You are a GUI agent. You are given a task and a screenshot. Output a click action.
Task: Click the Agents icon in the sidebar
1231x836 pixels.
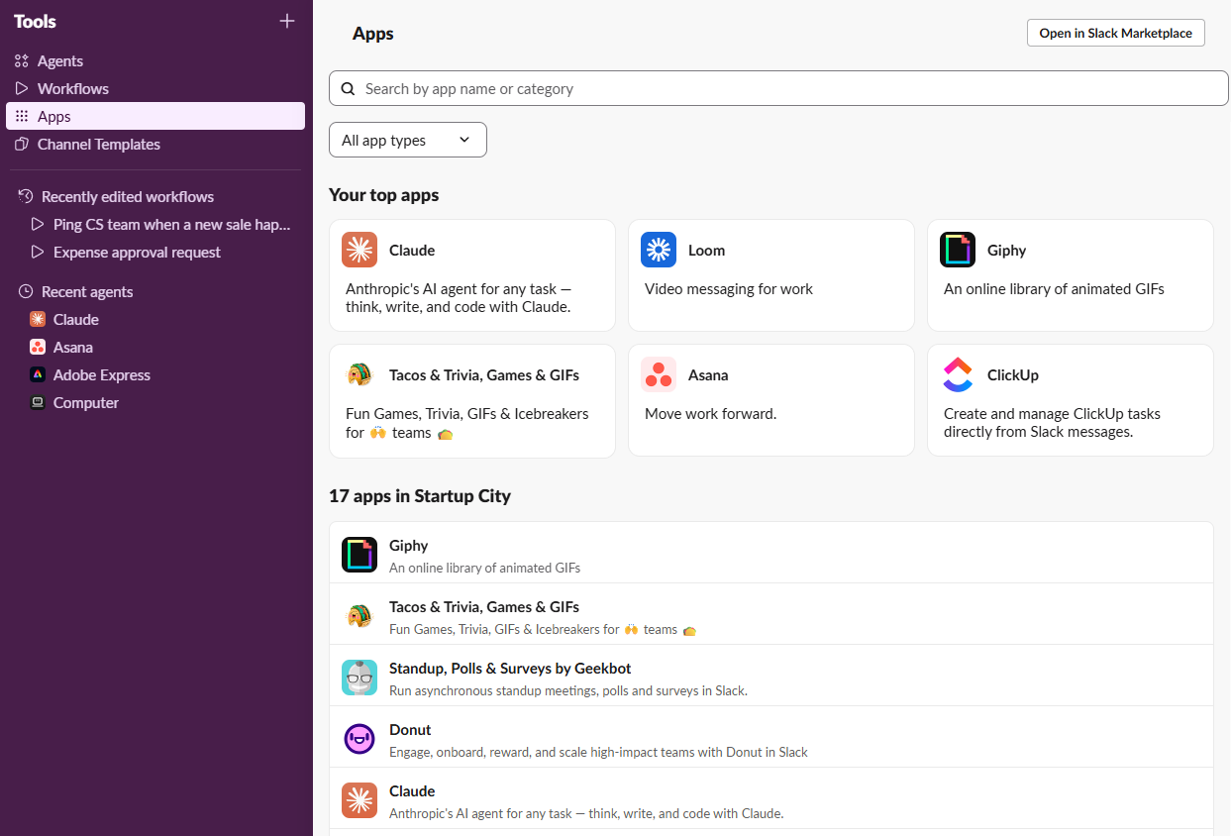(x=22, y=61)
